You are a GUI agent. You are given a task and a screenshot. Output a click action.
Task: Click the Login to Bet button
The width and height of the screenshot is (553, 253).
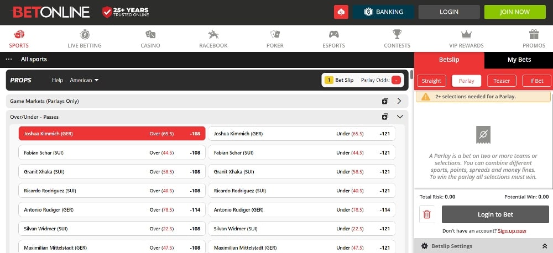point(495,214)
